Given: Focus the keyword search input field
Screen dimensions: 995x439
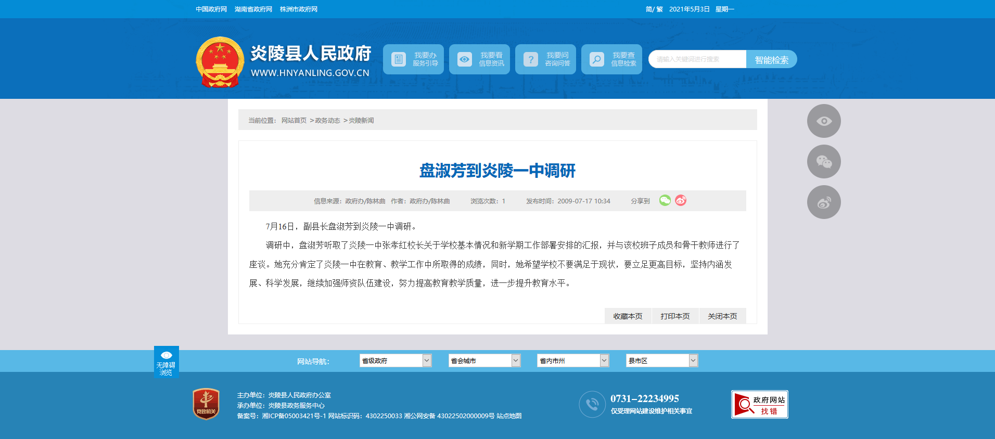Looking at the screenshot, I should (x=697, y=59).
